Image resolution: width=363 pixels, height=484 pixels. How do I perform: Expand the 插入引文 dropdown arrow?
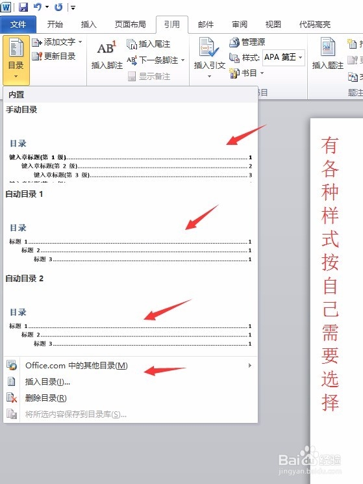pyautogui.click(x=209, y=76)
